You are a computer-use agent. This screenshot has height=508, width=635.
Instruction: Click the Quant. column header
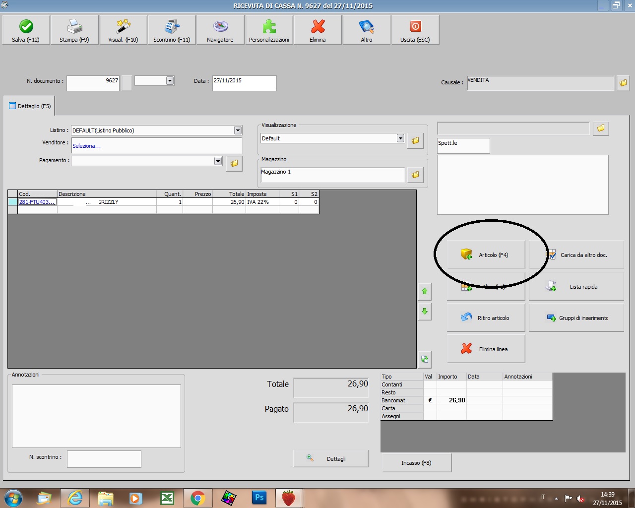point(170,194)
